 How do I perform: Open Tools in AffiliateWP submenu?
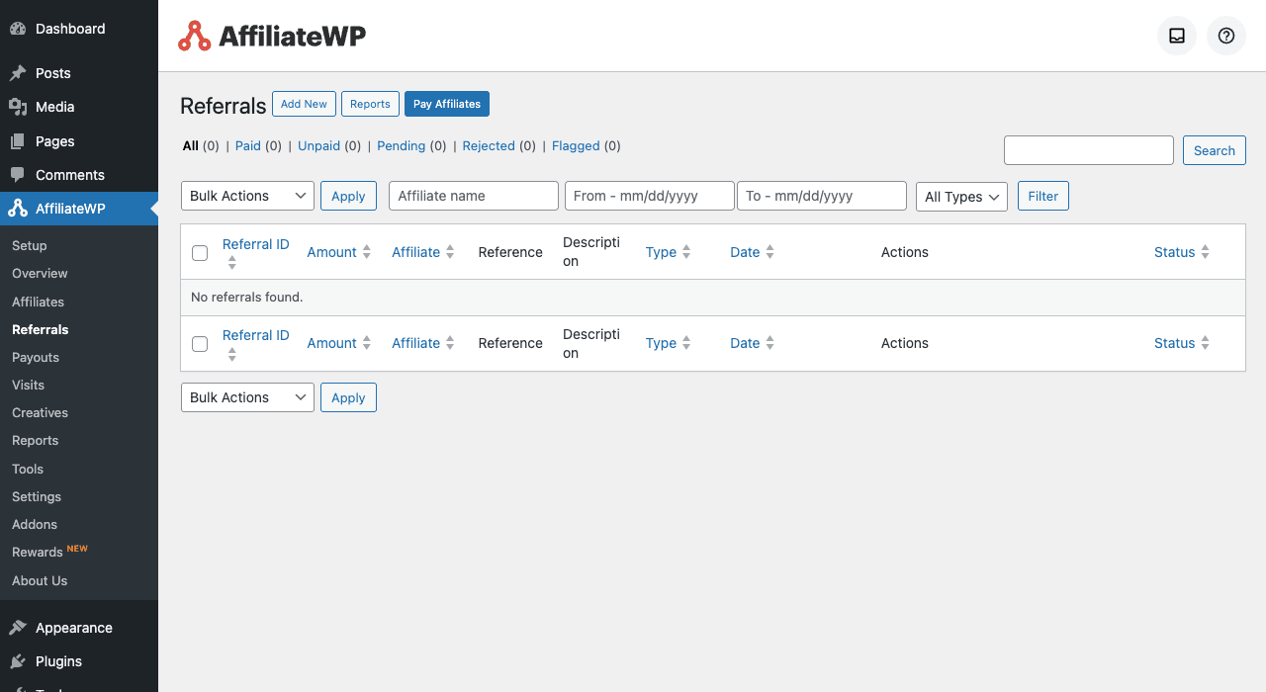click(x=28, y=469)
